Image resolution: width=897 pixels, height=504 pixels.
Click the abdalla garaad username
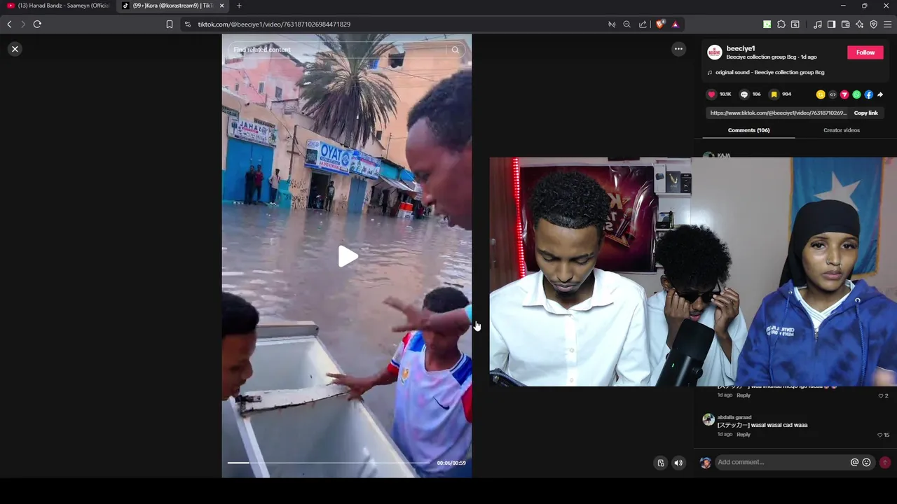click(734, 417)
